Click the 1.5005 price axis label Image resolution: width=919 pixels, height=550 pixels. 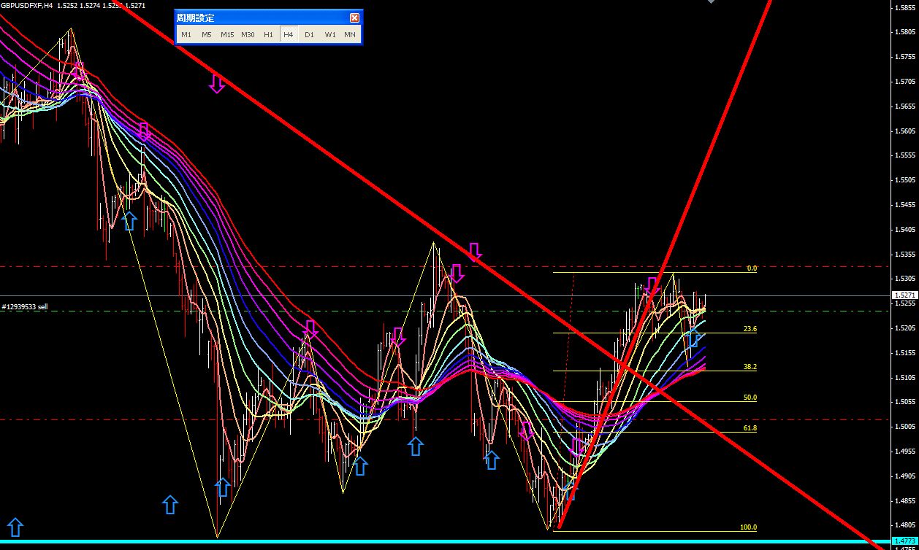click(x=904, y=426)
